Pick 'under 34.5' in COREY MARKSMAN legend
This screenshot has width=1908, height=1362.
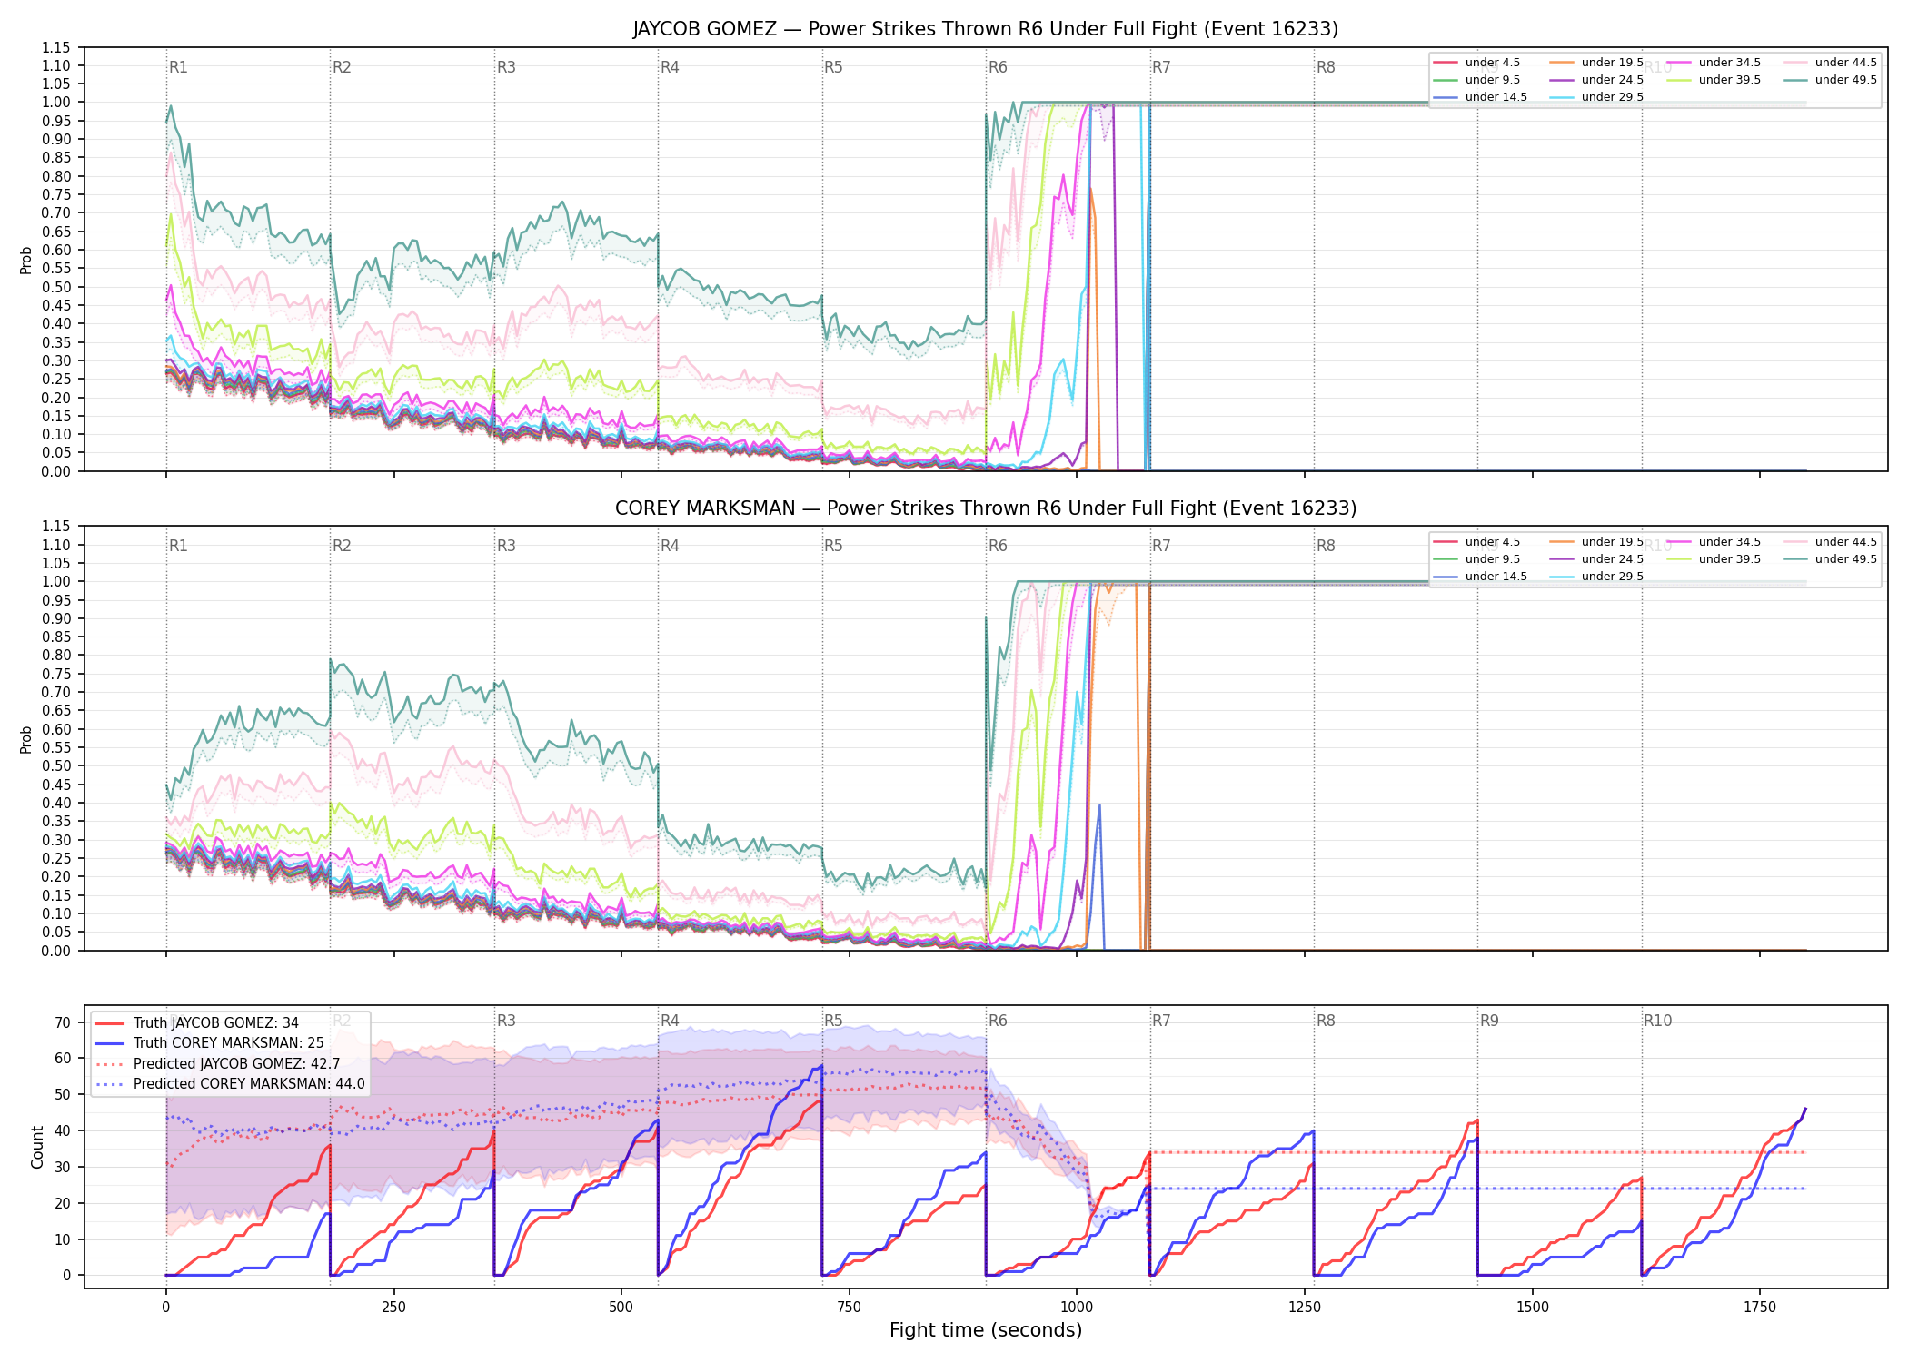click(1714, 542)
